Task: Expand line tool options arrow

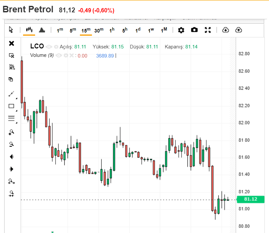Action: coord(17,98)
